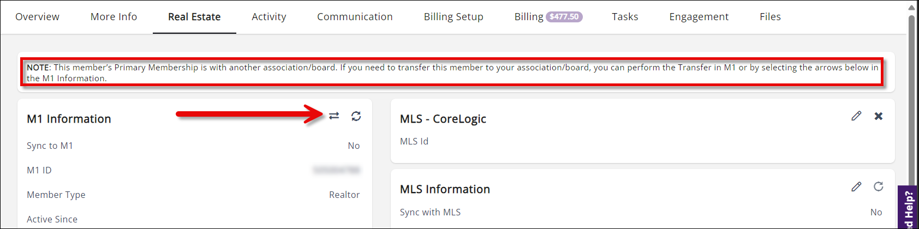Refresh the M1 Information panel
This screenshot has width=919, height=229.
coord(356,116)
